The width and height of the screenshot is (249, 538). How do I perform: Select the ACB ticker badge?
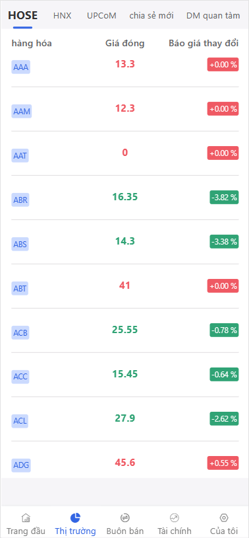20,333
